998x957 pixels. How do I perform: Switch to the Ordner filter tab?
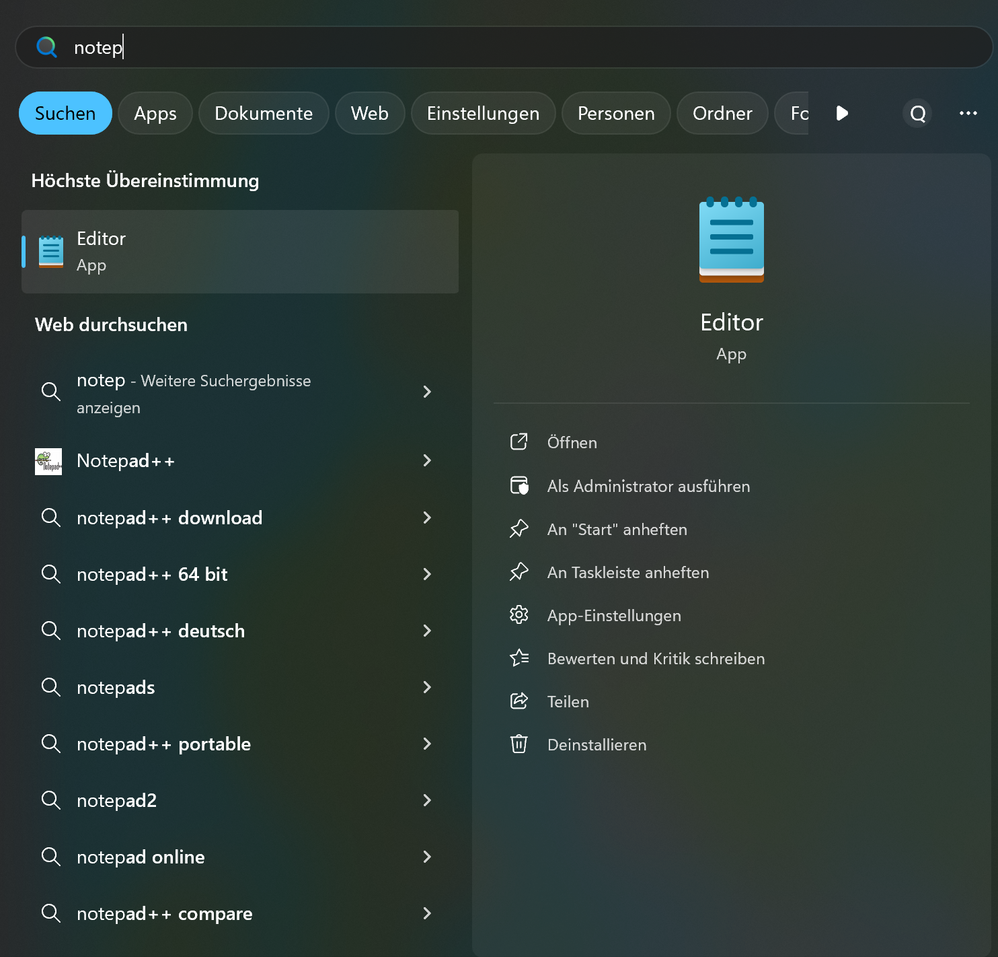(x=722, y=113)
